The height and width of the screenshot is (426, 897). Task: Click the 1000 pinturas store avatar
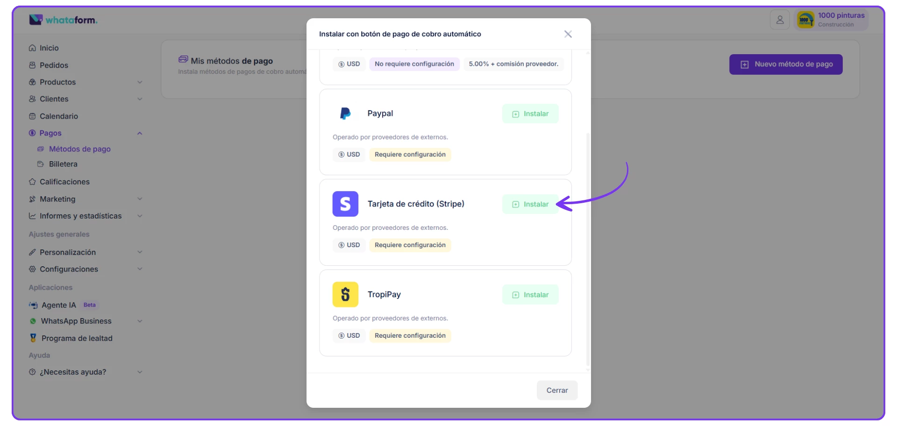[x=805, y=20]
